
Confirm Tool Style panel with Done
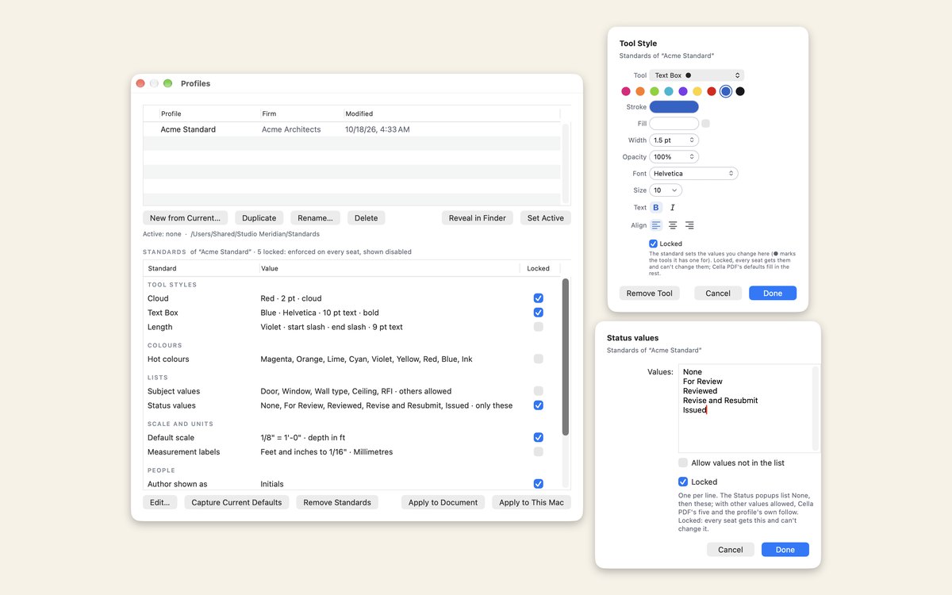tap(773, 294)
